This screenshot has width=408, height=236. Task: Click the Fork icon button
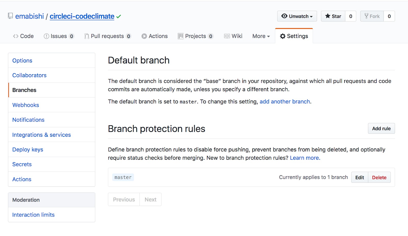[372, 16]
